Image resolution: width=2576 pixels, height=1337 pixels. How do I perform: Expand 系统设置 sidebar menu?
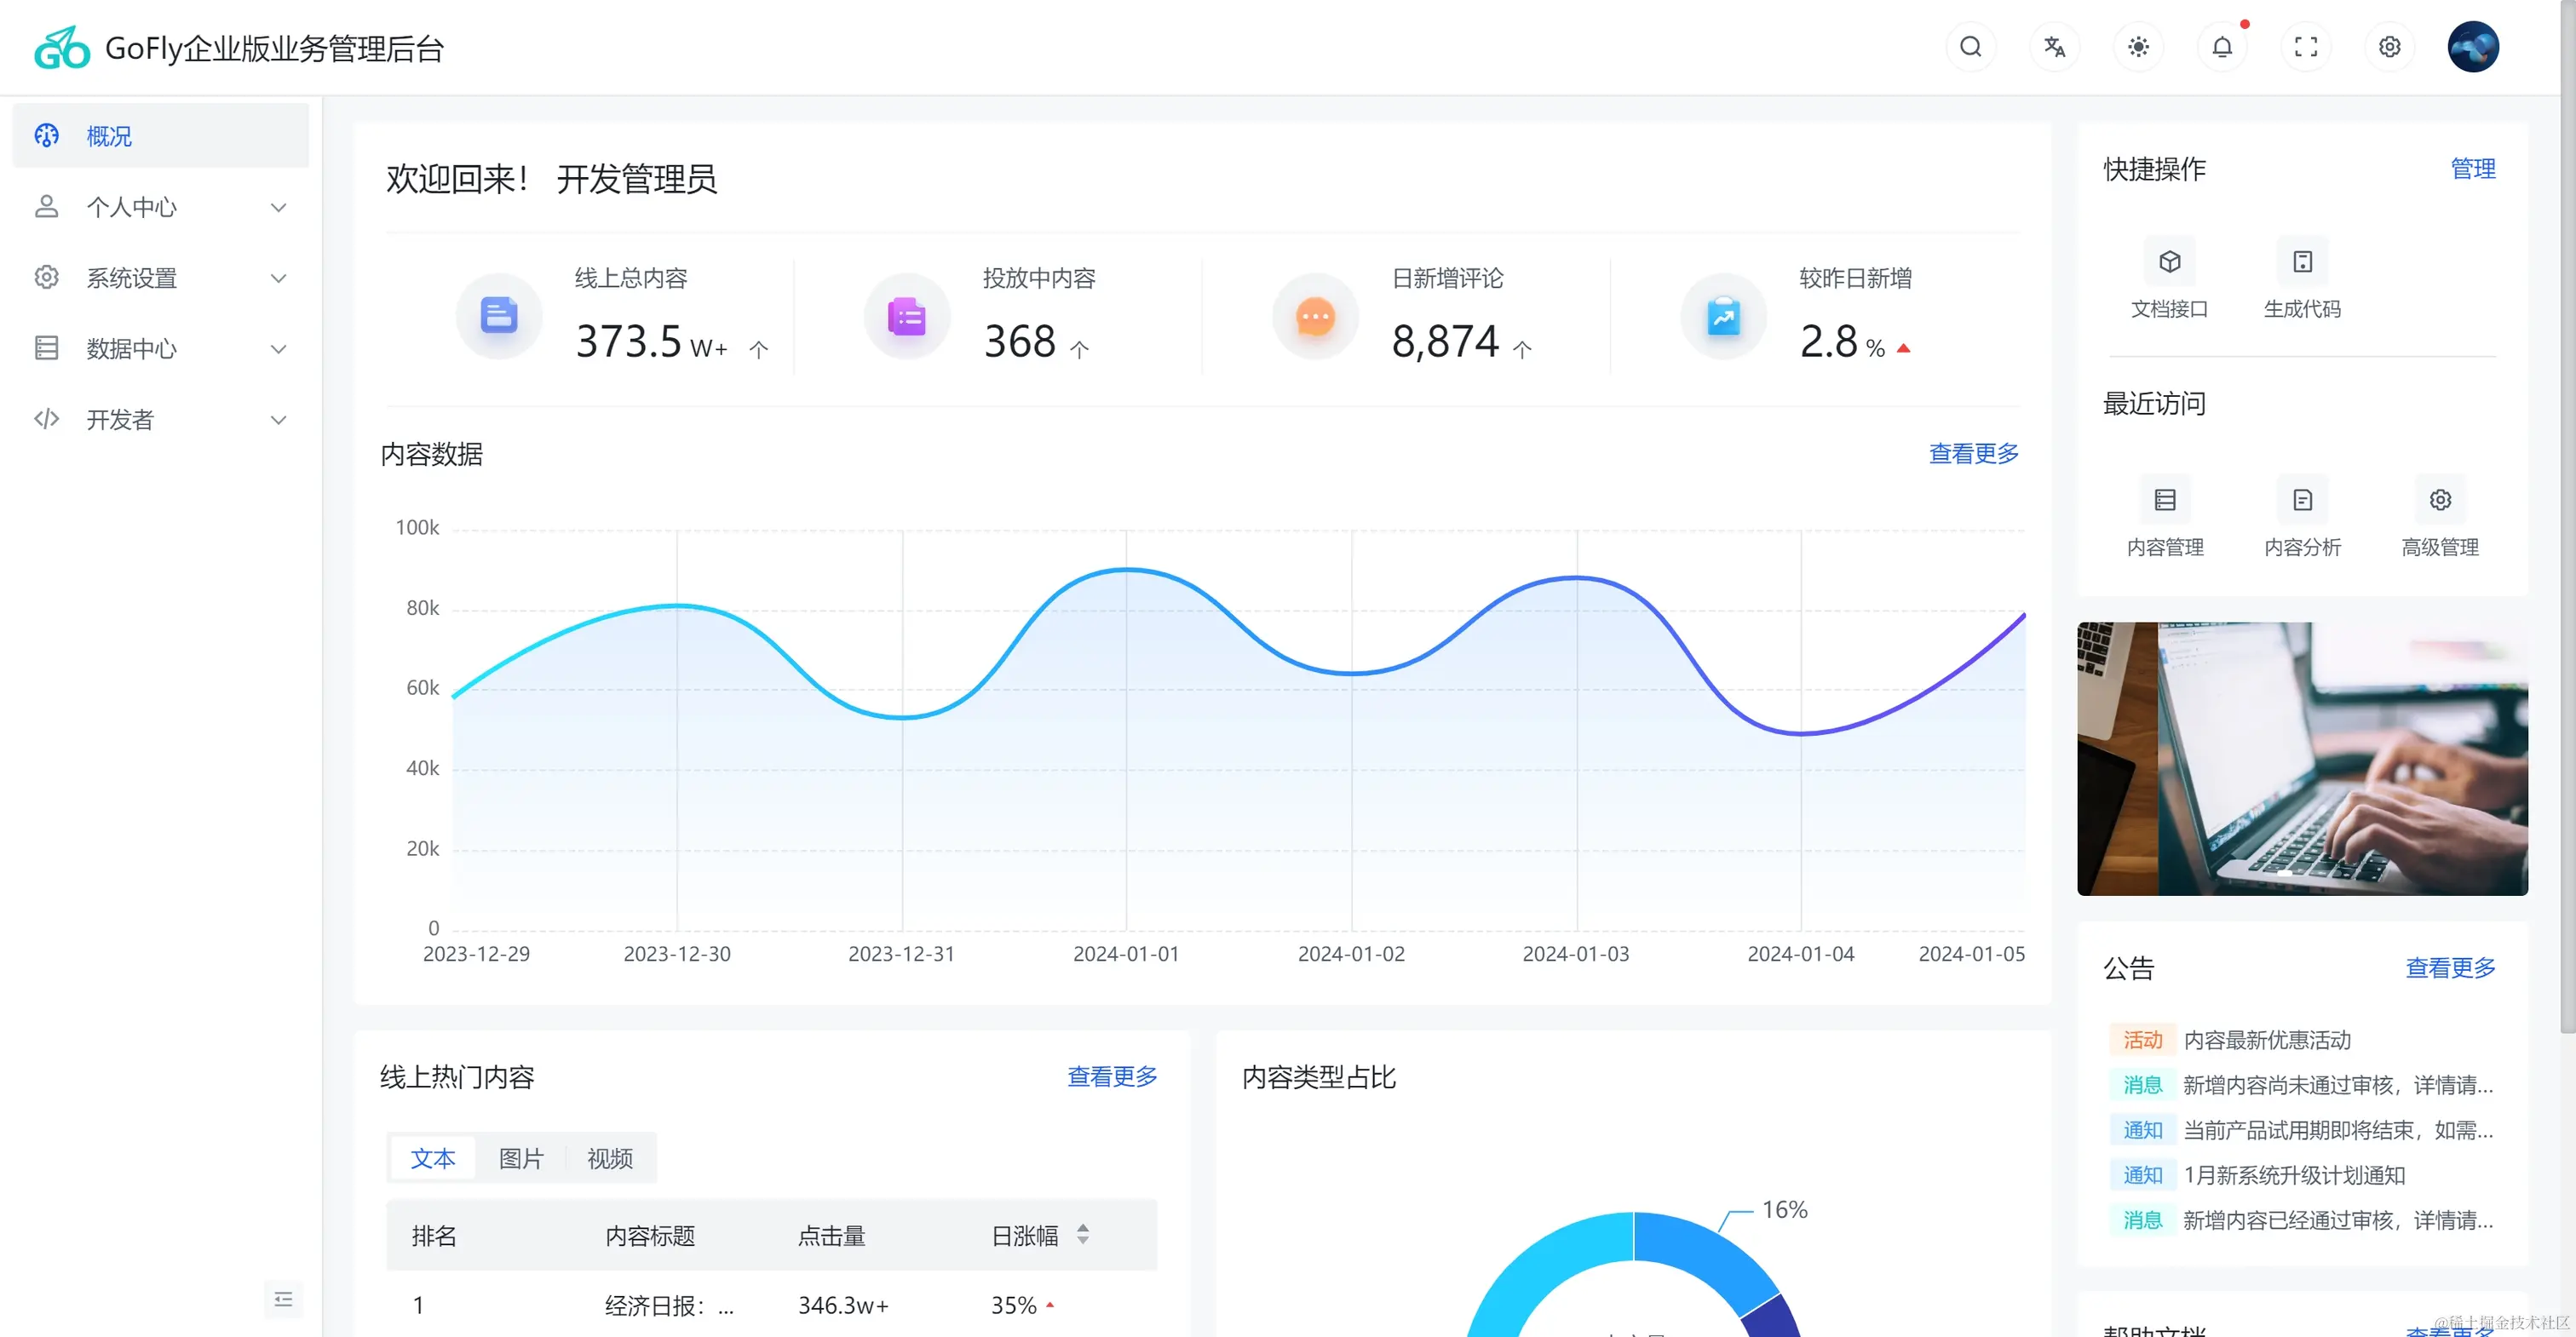point(160,278)
